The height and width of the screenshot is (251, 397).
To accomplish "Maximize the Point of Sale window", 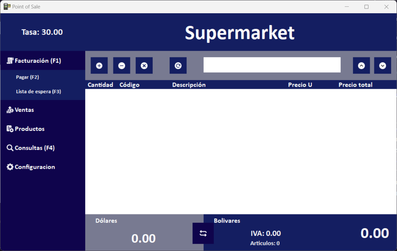I will pos(366,7).
